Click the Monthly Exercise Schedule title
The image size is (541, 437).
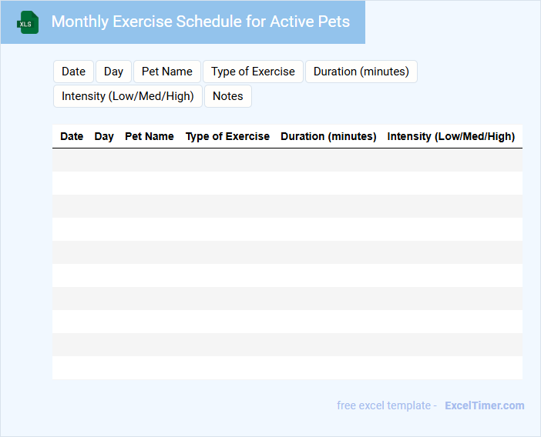pos(200,22)
